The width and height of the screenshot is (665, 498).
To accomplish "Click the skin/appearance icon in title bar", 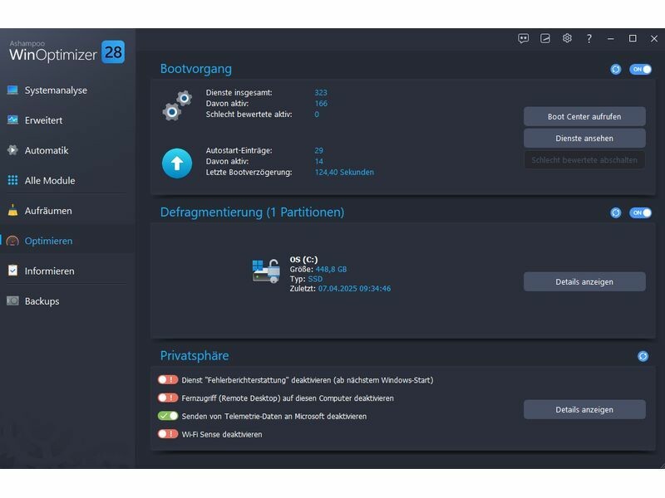I will coord(545,38).
